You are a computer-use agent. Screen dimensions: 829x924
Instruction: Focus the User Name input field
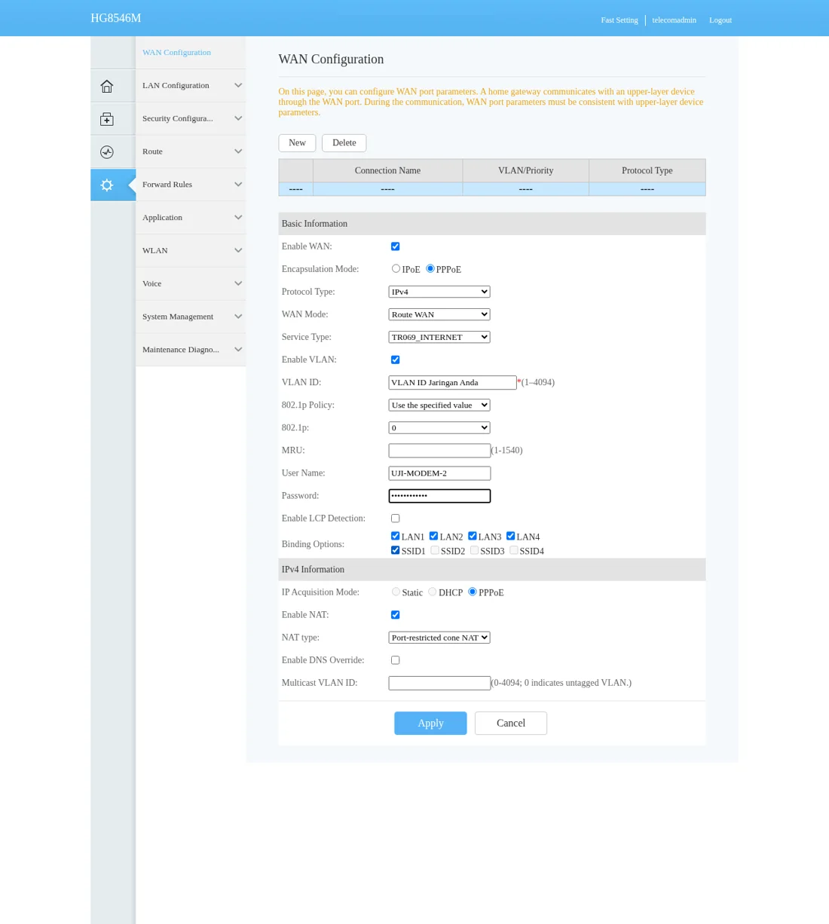pos(439,473)
